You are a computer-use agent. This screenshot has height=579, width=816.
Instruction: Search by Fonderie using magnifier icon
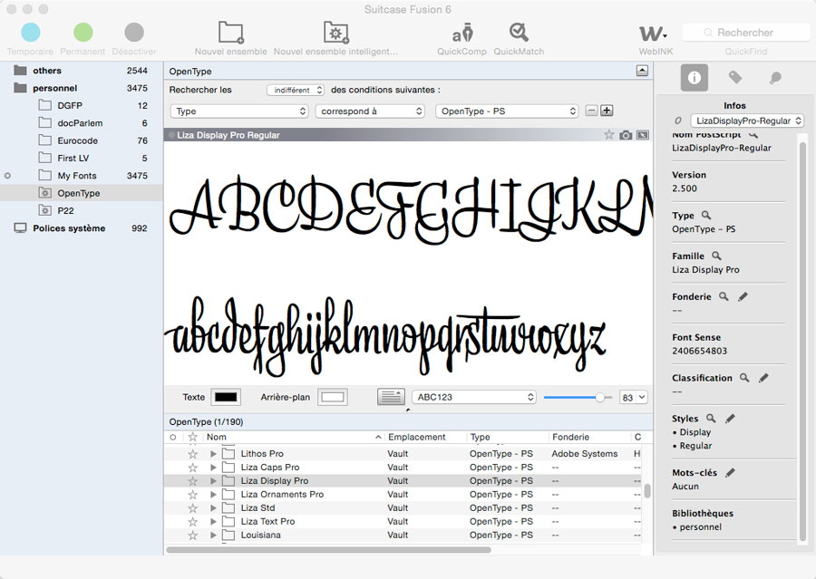[x=724, y=296]
